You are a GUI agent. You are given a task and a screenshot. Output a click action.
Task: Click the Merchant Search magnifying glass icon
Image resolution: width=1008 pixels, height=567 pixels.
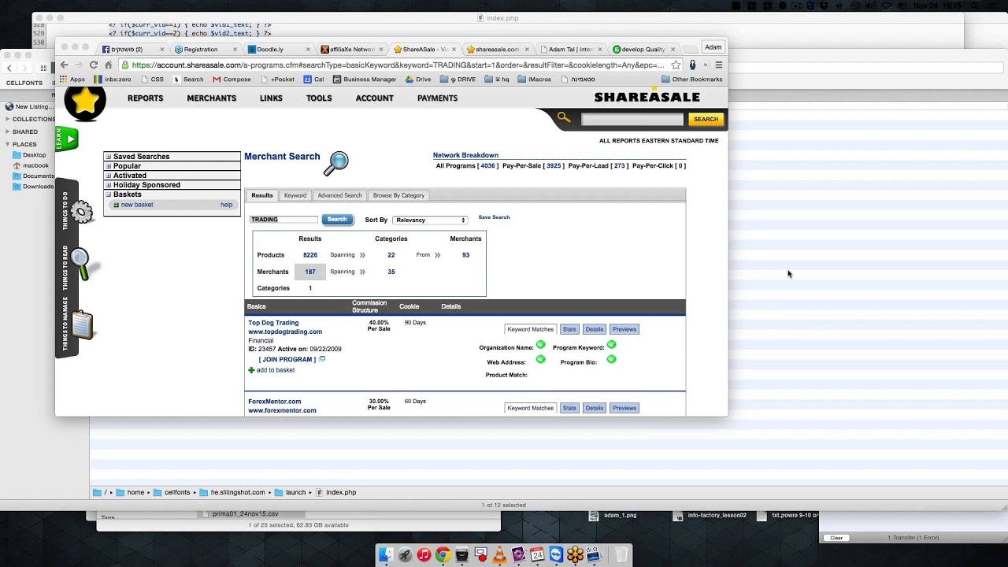[x=336, y=163]
